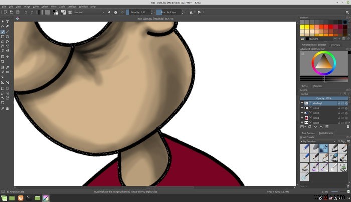Open the Normal blending mode dropdown in toolbar
Screen dimensions: 351x202
pyautogui.click(x=89, y=12)
